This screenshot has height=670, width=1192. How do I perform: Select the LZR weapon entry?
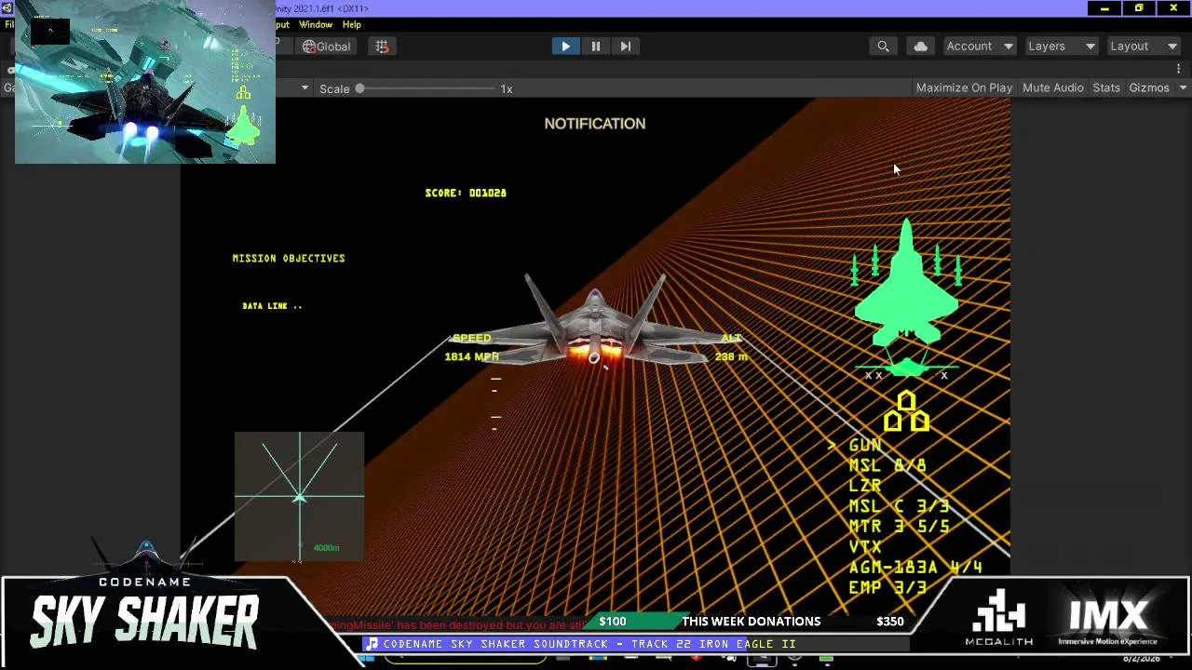pyautogui.click(x=865, y=487)
